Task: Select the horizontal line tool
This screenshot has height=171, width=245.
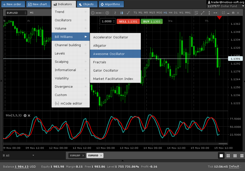Action: (215, 13)
